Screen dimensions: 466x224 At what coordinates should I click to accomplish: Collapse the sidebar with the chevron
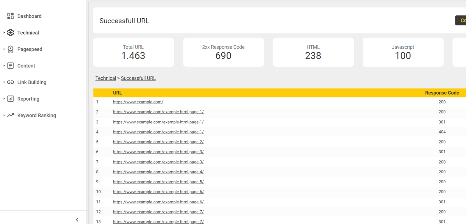(77, 220)
